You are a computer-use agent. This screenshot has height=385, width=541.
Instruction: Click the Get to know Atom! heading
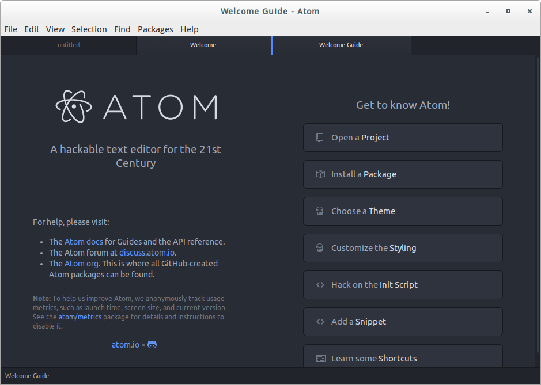[x=403, y=105]
